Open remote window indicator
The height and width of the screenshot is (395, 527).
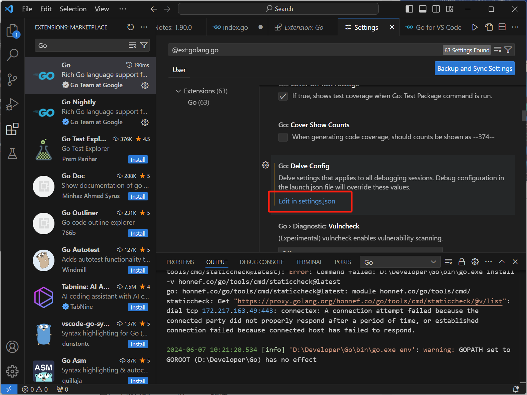coord(9,389)
